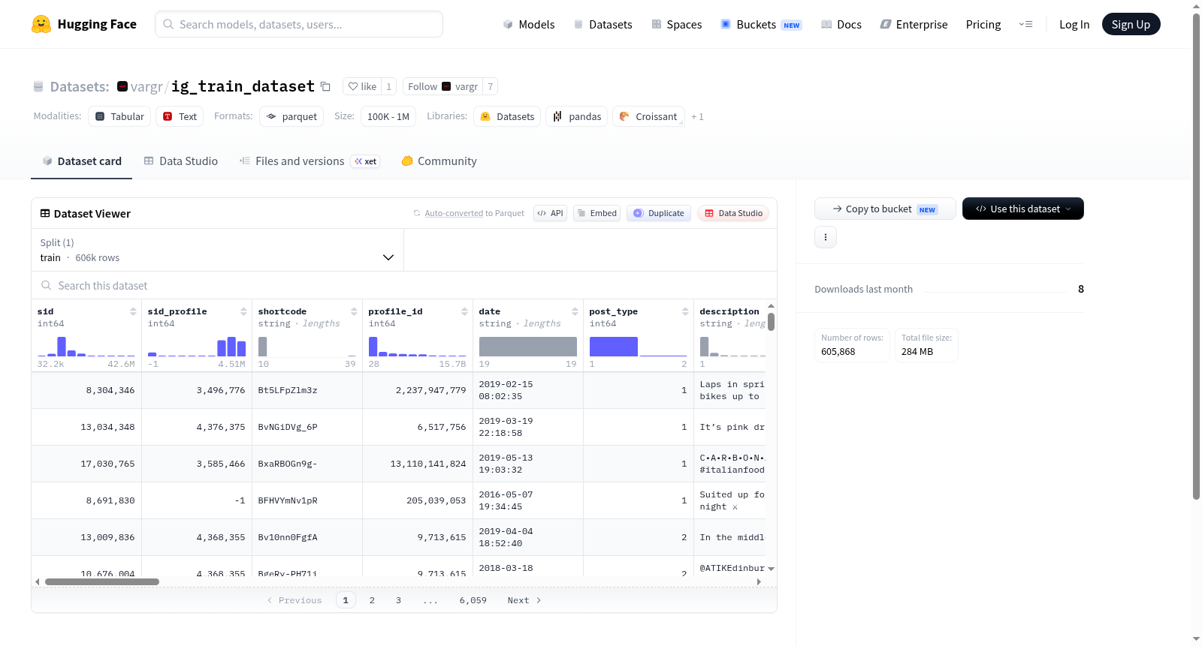Expand the extra navigation menu icon
This screenshot has width=1202, height=646.
(1025, 24)
